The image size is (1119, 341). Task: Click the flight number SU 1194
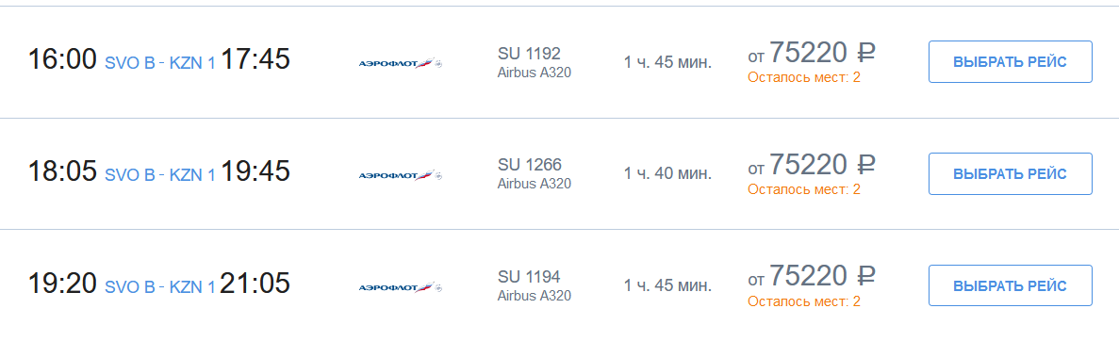[x=530, y=277]
